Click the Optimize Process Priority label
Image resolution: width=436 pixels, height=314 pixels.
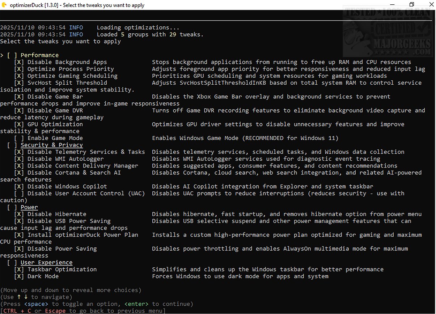[71, 69]
